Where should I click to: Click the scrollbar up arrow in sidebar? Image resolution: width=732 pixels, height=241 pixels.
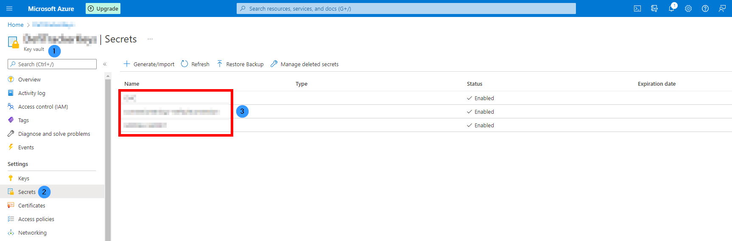click(x=108, y=76)
